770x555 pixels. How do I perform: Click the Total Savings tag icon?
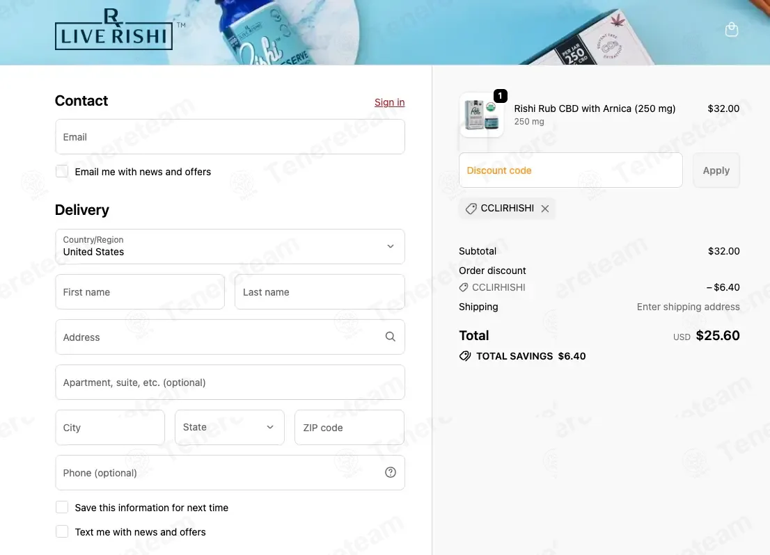(464, 356)
